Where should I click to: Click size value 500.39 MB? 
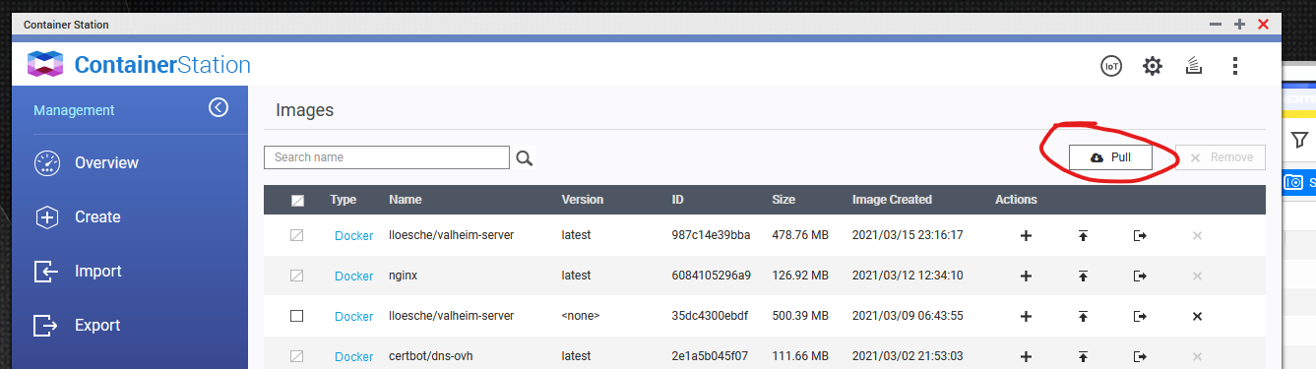tap(800, 316)
